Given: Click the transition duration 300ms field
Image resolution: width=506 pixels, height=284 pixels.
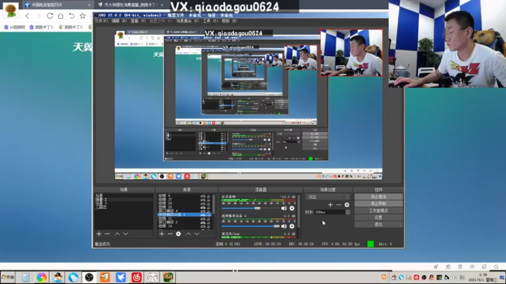Looking at the screenshot, I should point(330,212).
